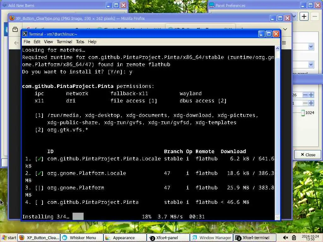323x242 pixels.
Task: Close the Firefox window
Action: pos(288,18)
